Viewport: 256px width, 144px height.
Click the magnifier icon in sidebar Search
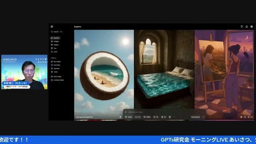click(52, 32)
